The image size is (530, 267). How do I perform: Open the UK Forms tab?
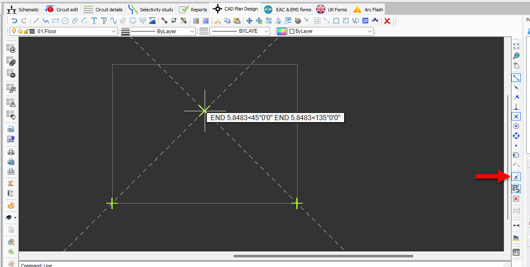pos(332,9)
